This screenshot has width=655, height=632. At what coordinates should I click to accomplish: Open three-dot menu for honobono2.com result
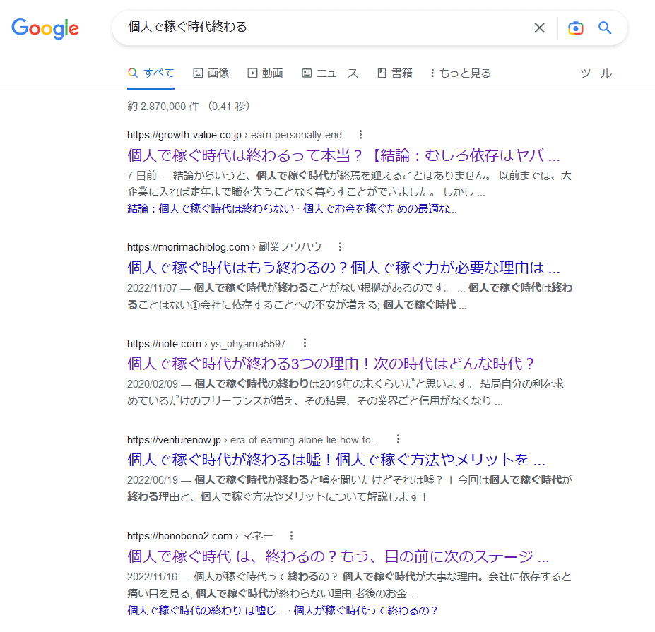pyautogui.click(x=291, y=535)
